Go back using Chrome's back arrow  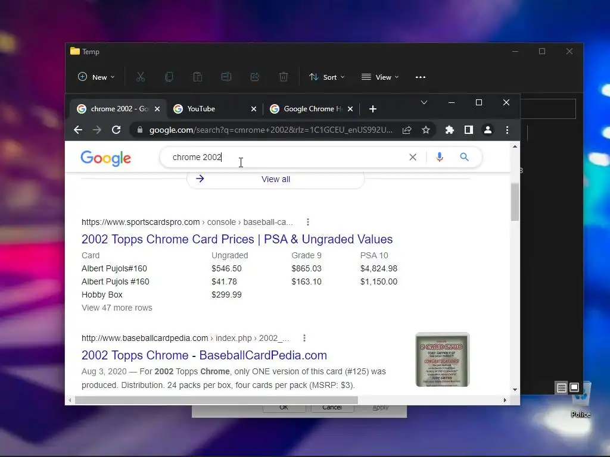coord(78,130)
